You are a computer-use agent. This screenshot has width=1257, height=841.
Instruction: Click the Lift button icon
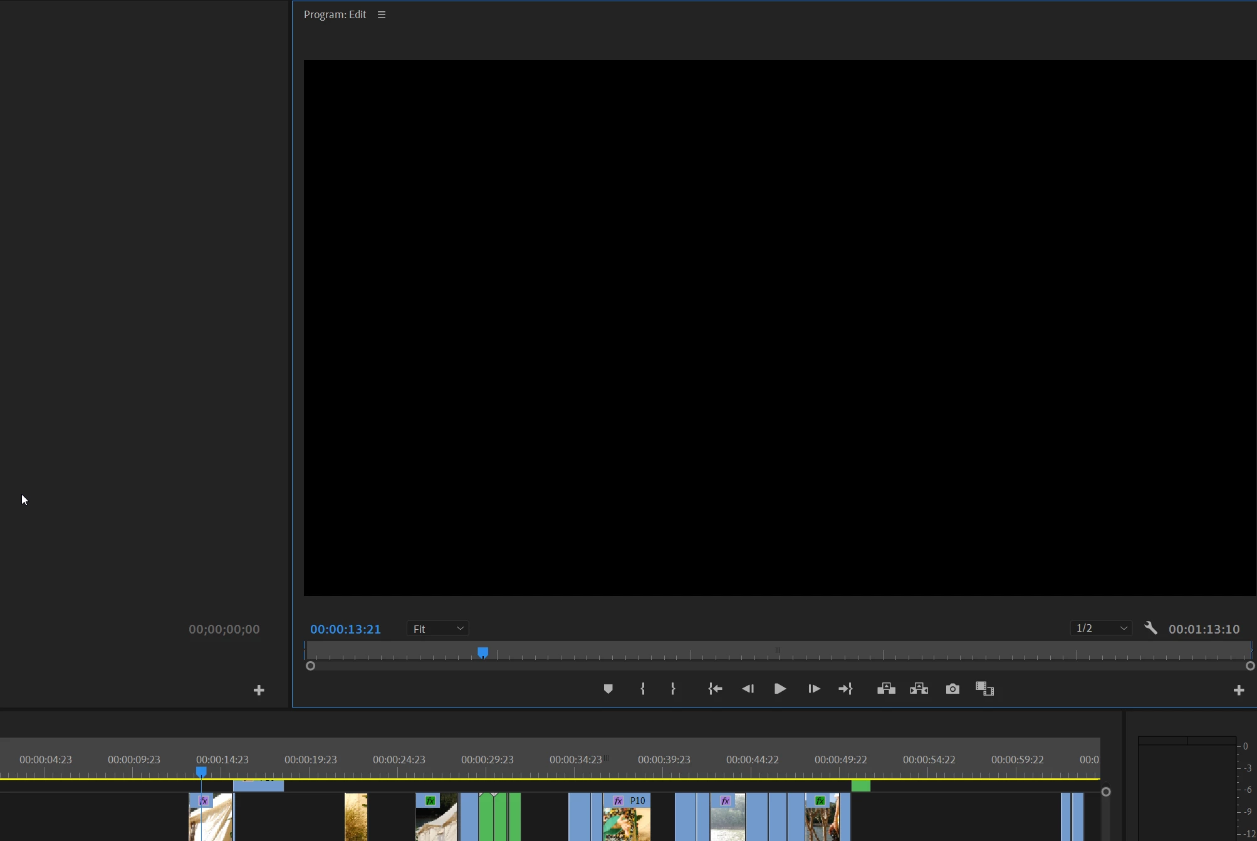point(886,689)
